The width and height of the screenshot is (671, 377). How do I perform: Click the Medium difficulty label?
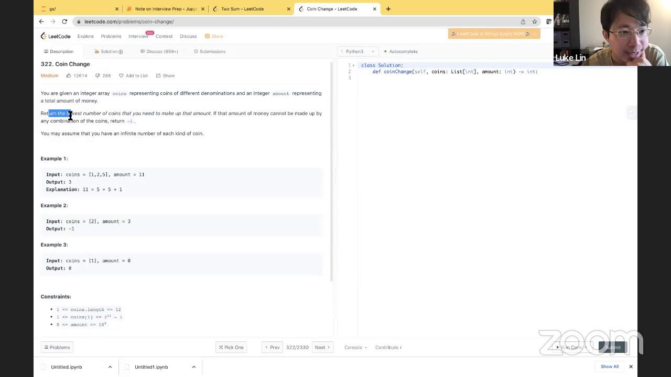50,75
